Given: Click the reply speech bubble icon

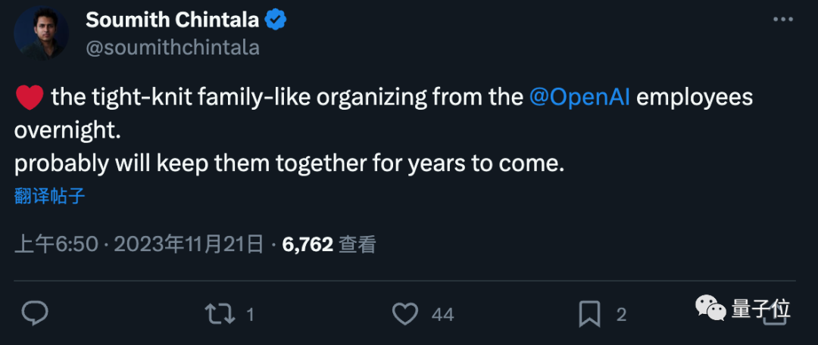Looking at the screenshot, I should click(x=35, y=313).
